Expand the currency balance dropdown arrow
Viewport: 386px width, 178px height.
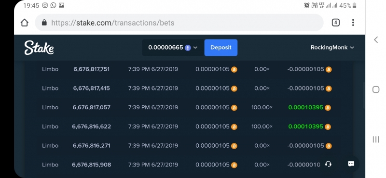coord(195,48)
